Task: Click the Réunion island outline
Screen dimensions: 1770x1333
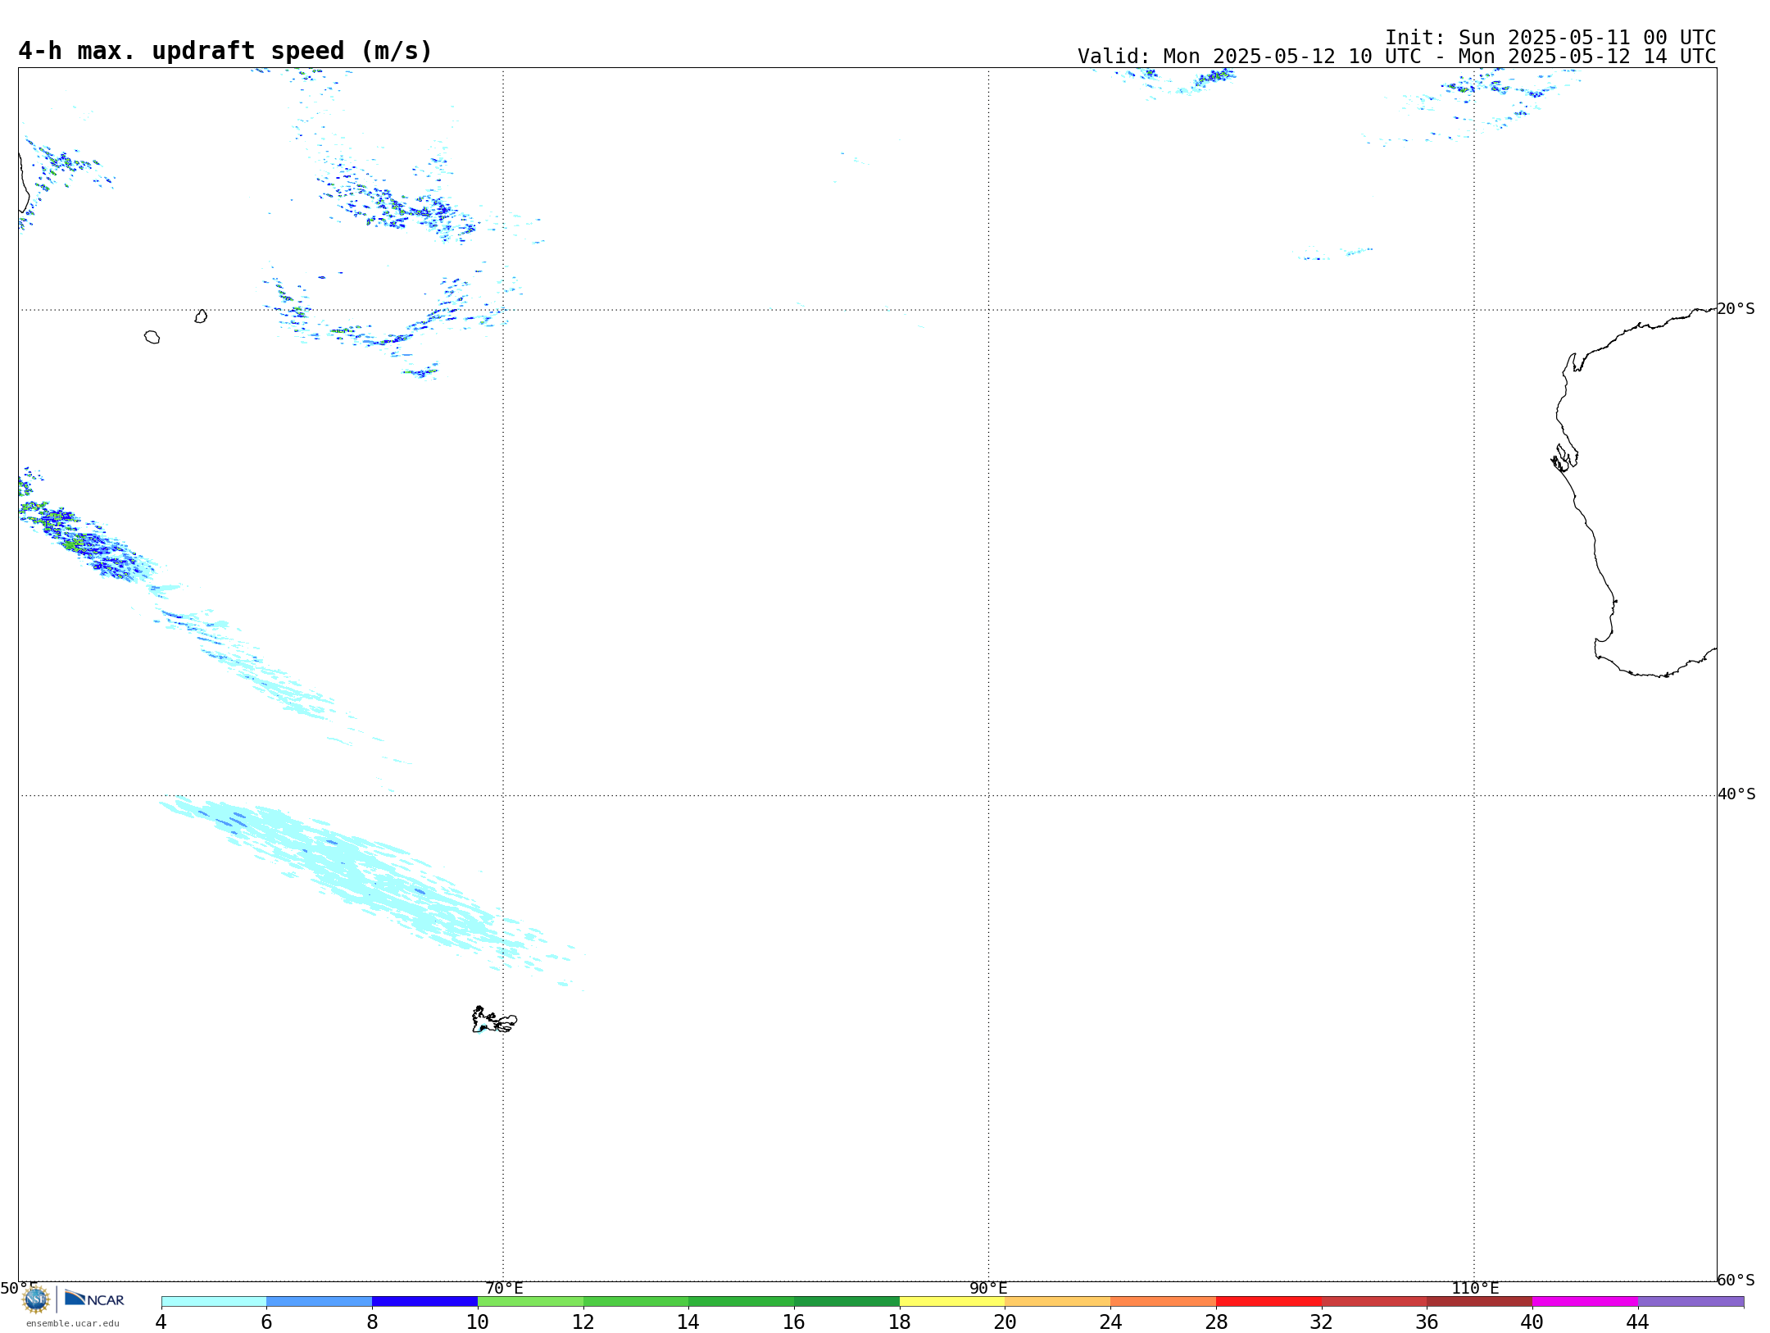Action: click(152, 337)
